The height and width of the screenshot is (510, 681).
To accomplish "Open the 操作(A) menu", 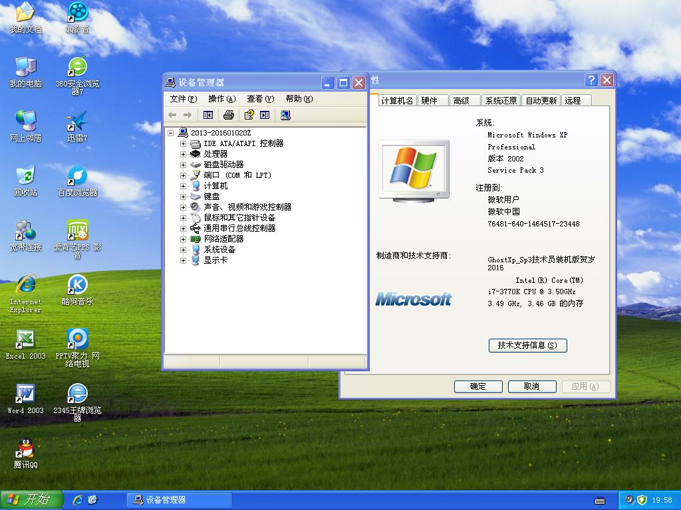I will [222, 99].
